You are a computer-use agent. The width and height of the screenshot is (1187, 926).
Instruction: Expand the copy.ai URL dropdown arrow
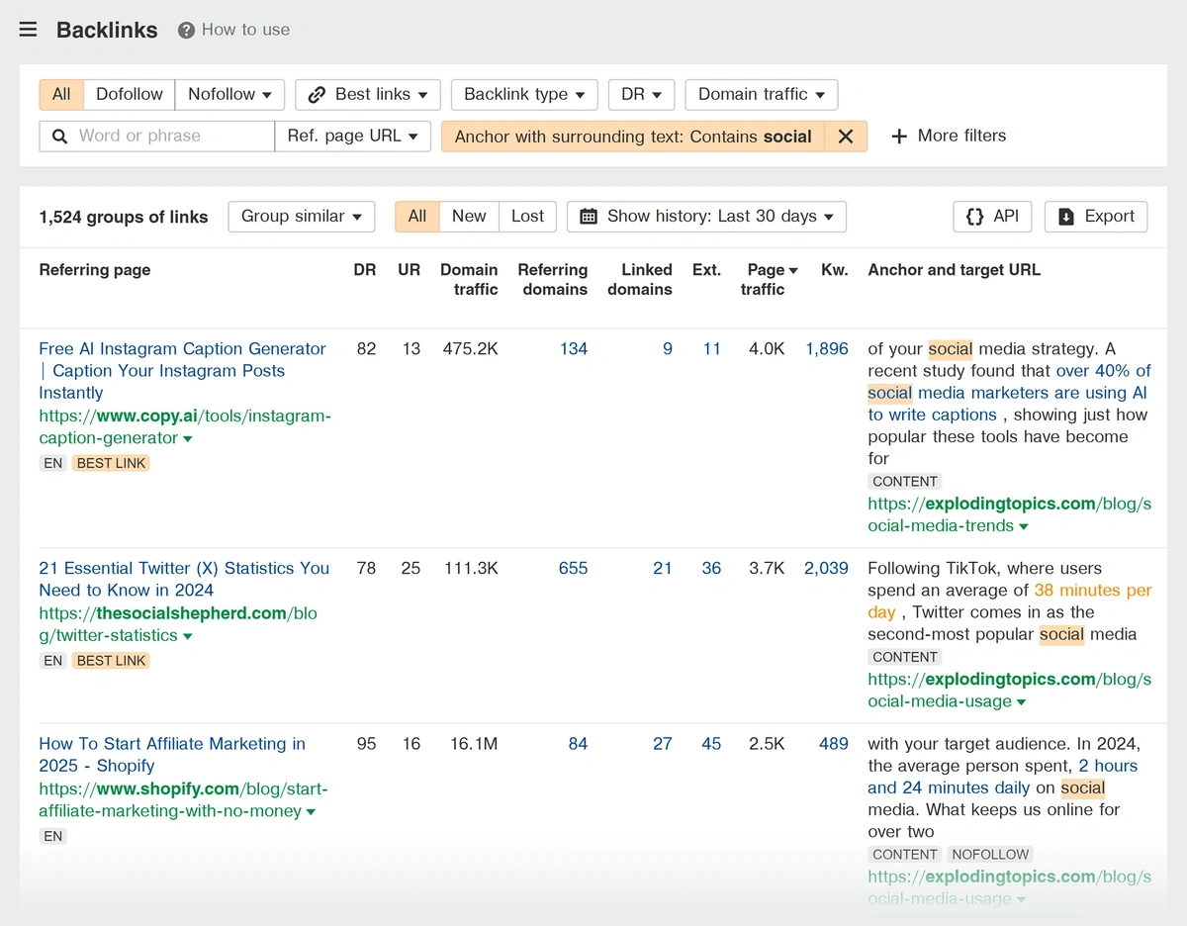click(x=188, y=439)
